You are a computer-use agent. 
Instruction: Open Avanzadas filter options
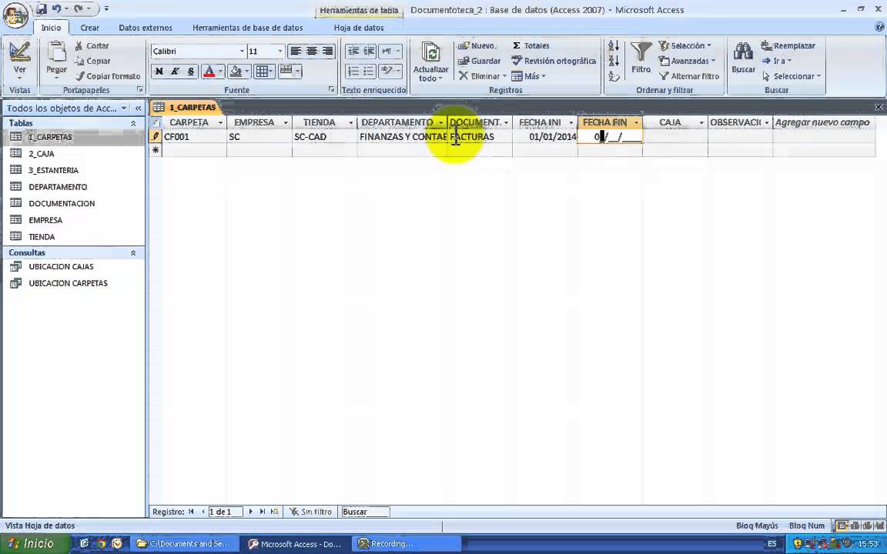point(688,61)
